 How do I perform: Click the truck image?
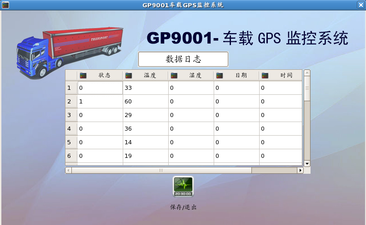pyautogui.click(x=70, y=53)
